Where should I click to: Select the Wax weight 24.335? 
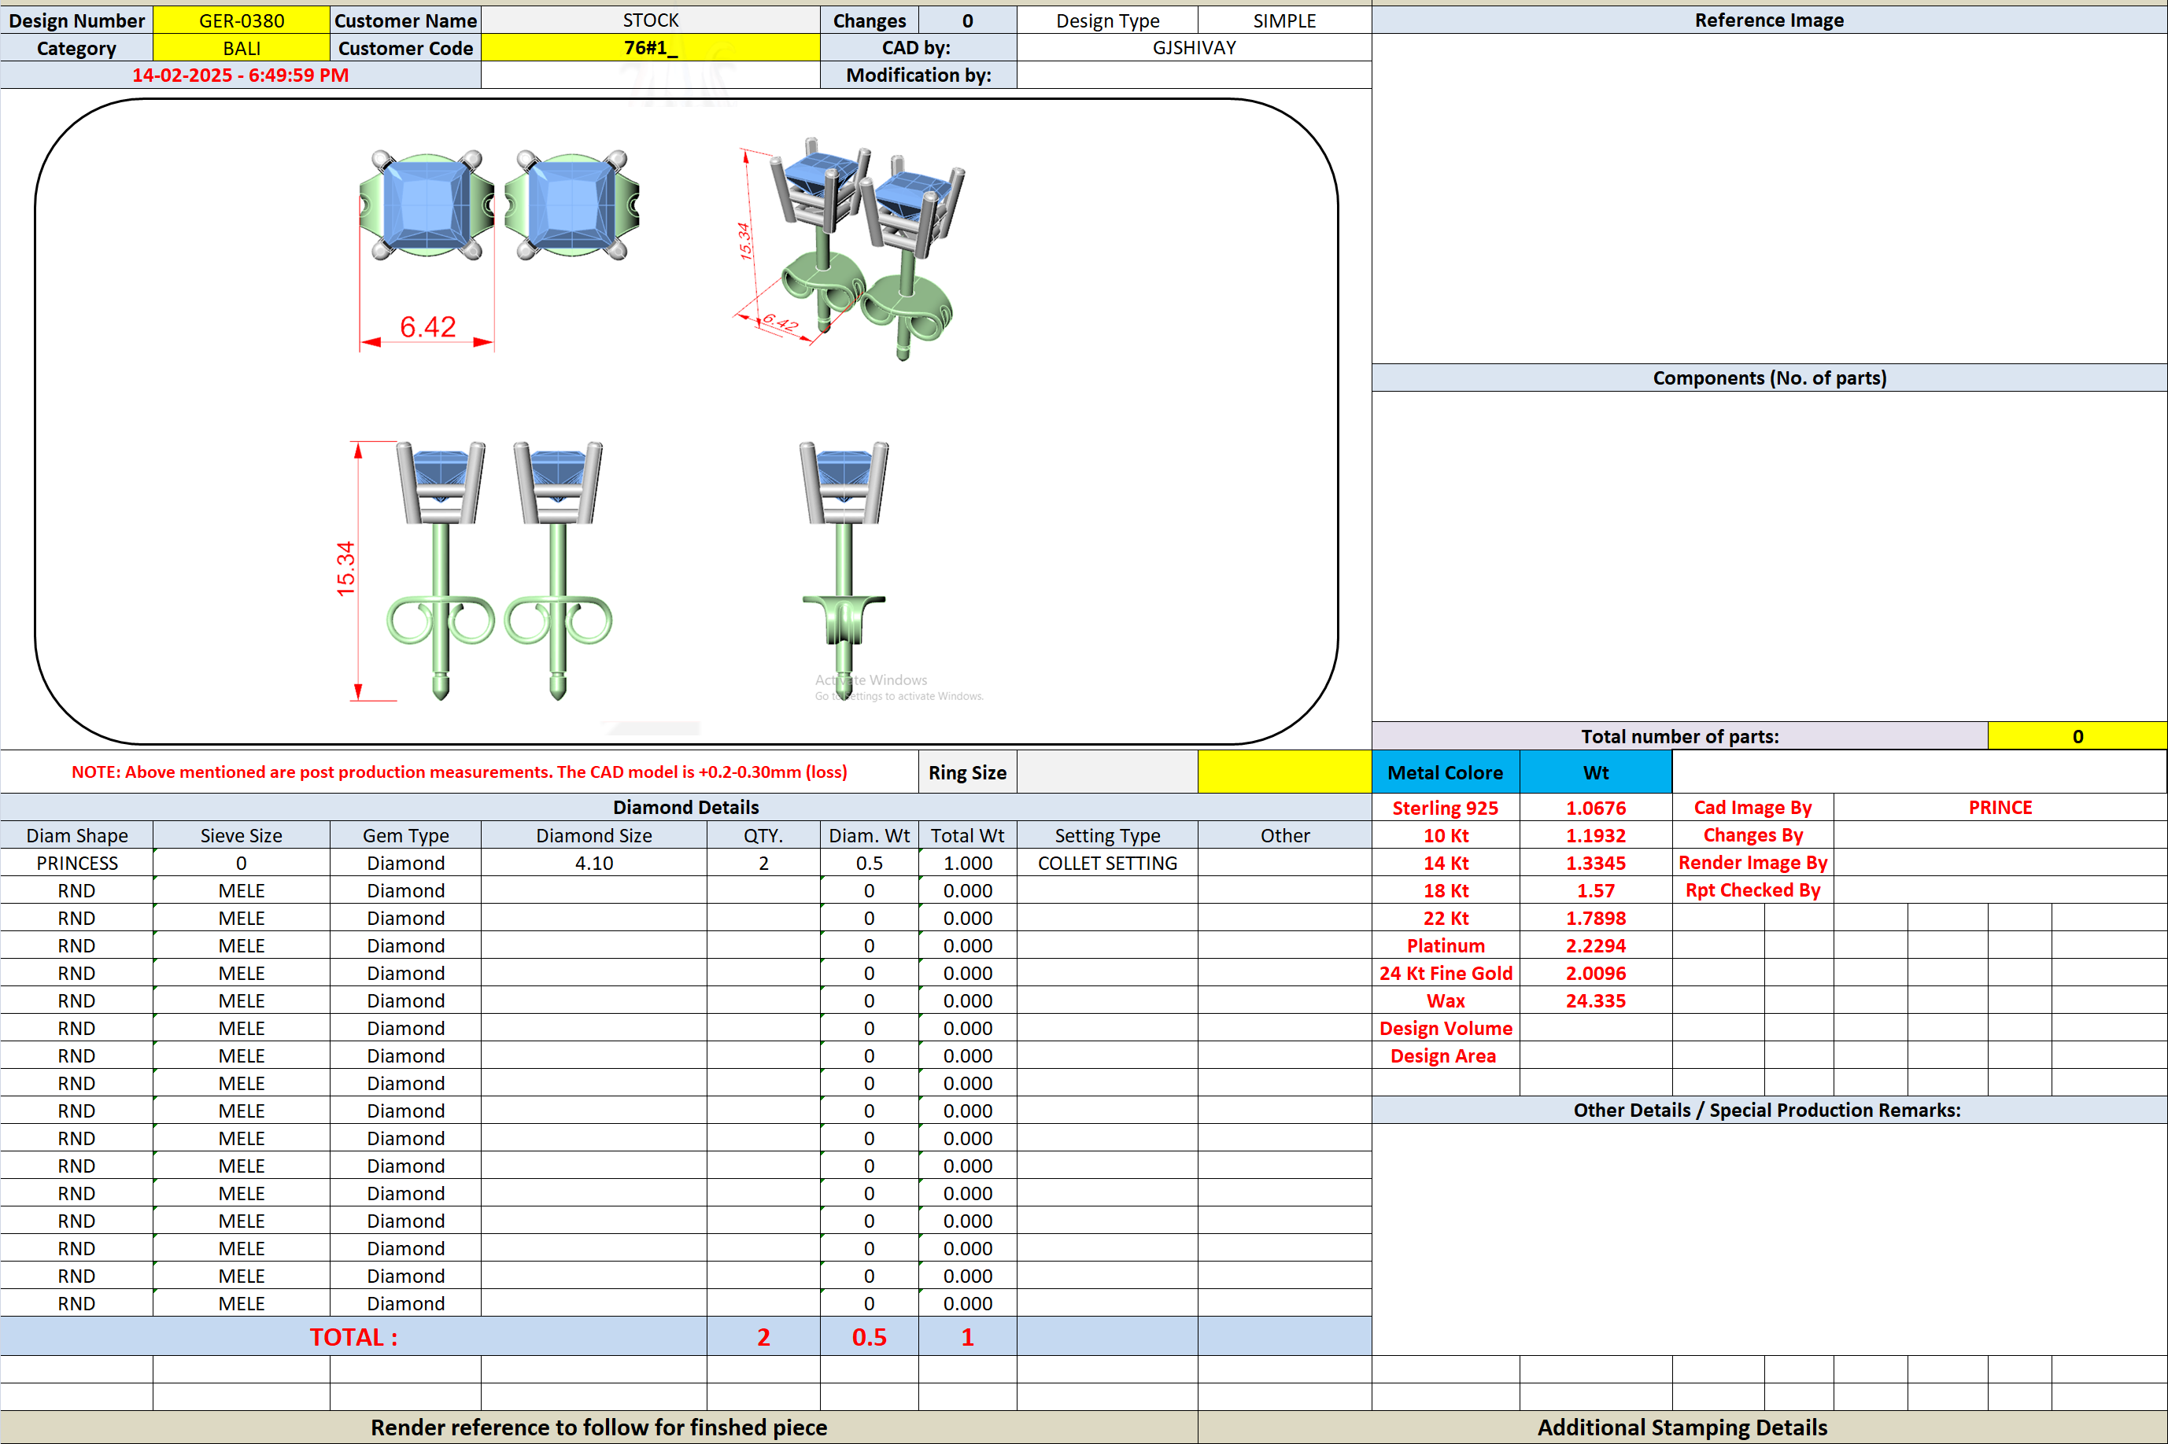[x=1596, y=1001]
